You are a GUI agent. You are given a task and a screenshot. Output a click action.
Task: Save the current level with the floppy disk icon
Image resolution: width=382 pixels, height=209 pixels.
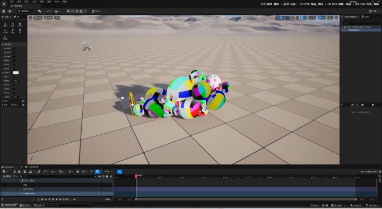[4, 11]
